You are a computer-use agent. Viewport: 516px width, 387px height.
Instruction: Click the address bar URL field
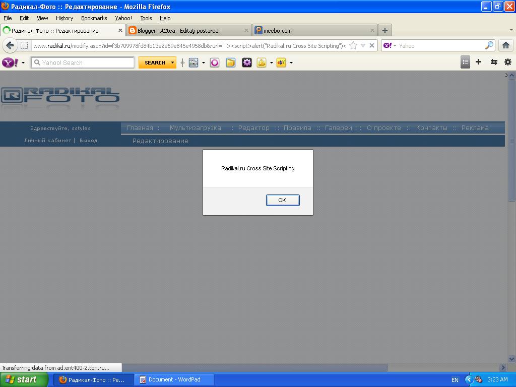[x=189, y=46]
